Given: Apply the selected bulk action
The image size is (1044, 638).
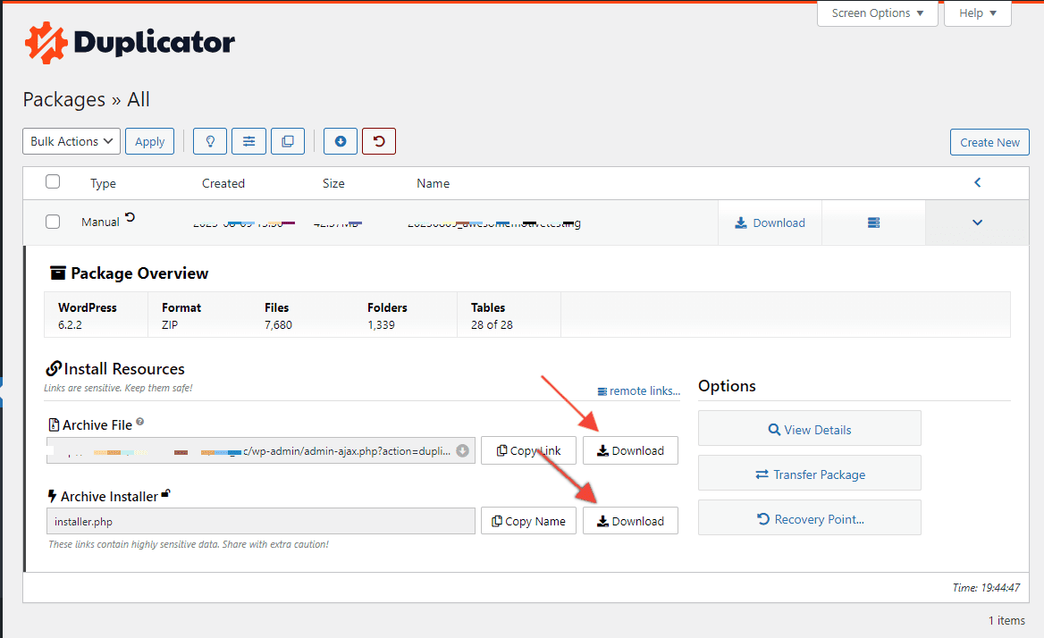Looking at the screenshot, I should tap(150, 141).
